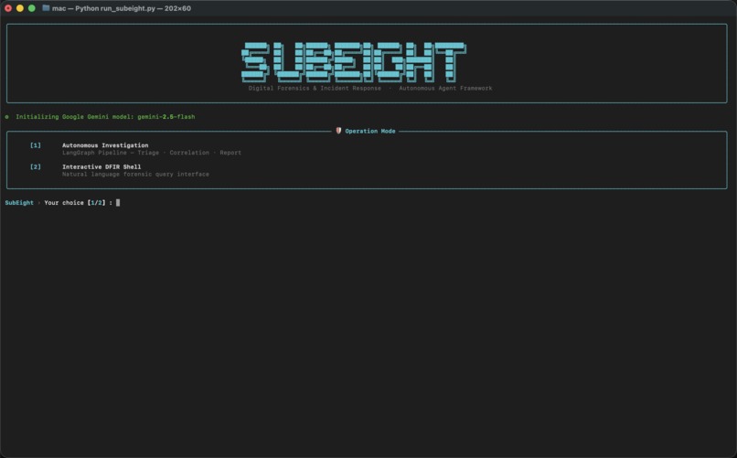Click option number [2] marker
Screen dimensions: 737x458
tap(36, 166)
